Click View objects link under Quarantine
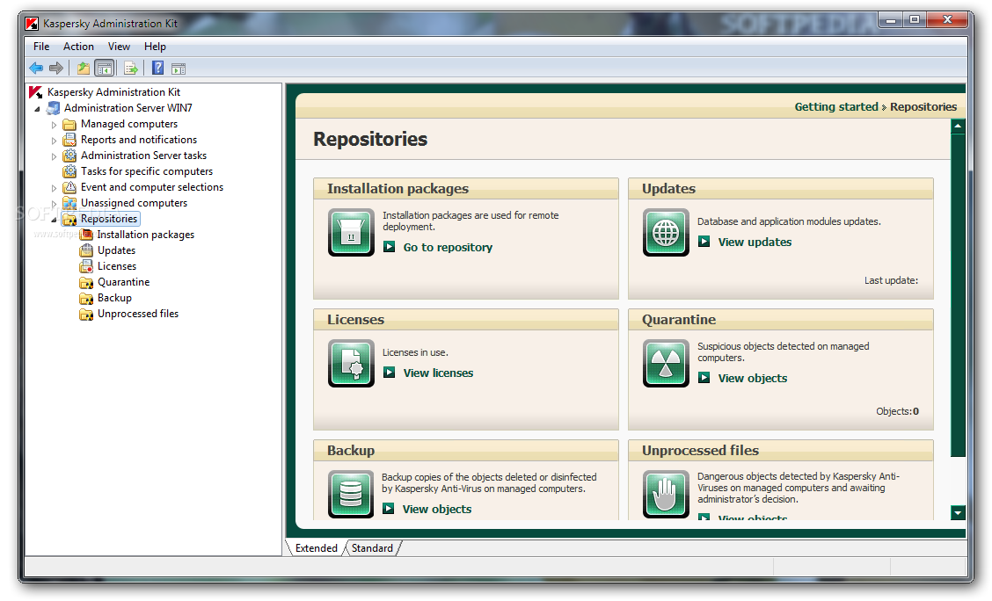This screenshot has height=601, width=992. click(x=753, y=378)
